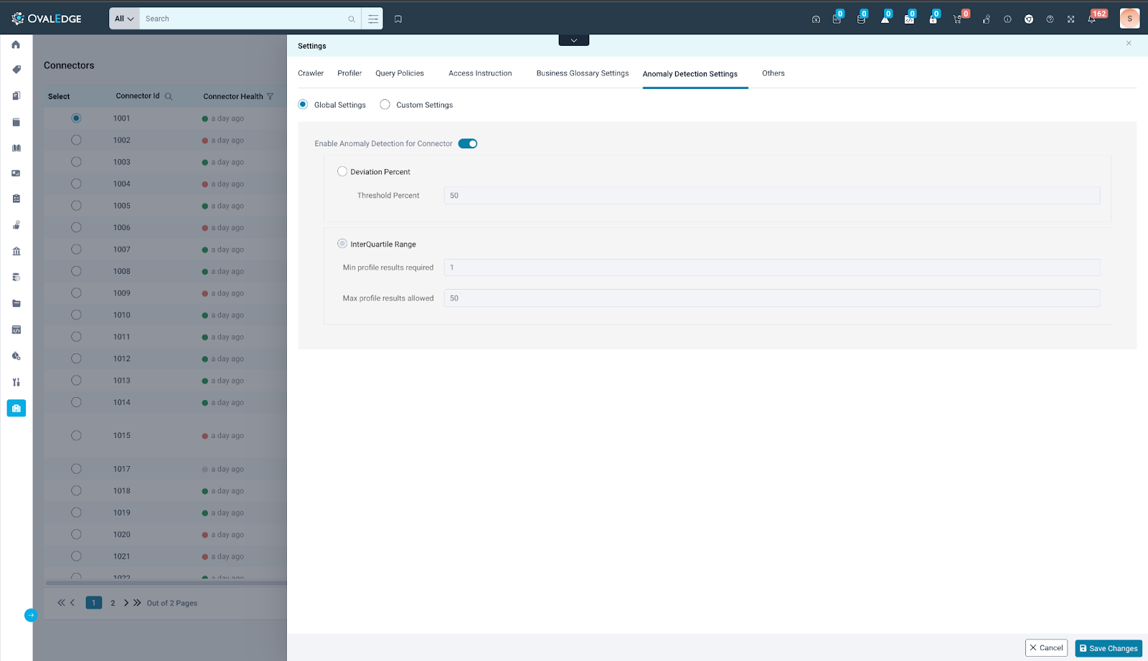Open the Business Glossary Settings tab
The image size is (1148, 661).
(x=583, y=73)
